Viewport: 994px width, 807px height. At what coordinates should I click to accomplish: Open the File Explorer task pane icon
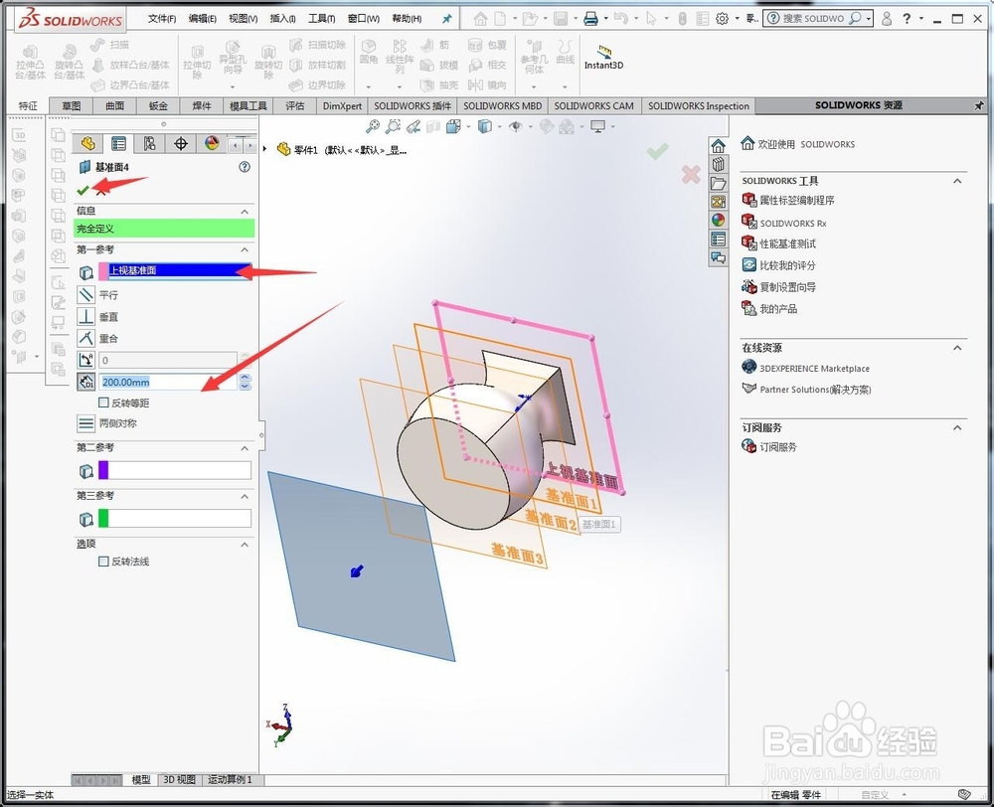click(718, 183)
